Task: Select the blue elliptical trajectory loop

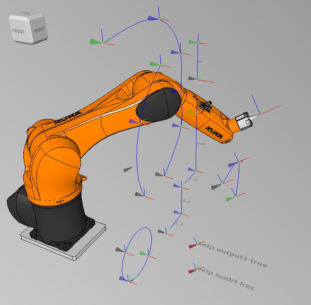Action: pos(137,254)
